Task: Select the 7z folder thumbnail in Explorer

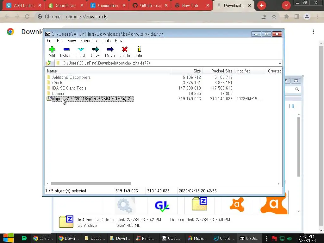Action: pos(200,204)
